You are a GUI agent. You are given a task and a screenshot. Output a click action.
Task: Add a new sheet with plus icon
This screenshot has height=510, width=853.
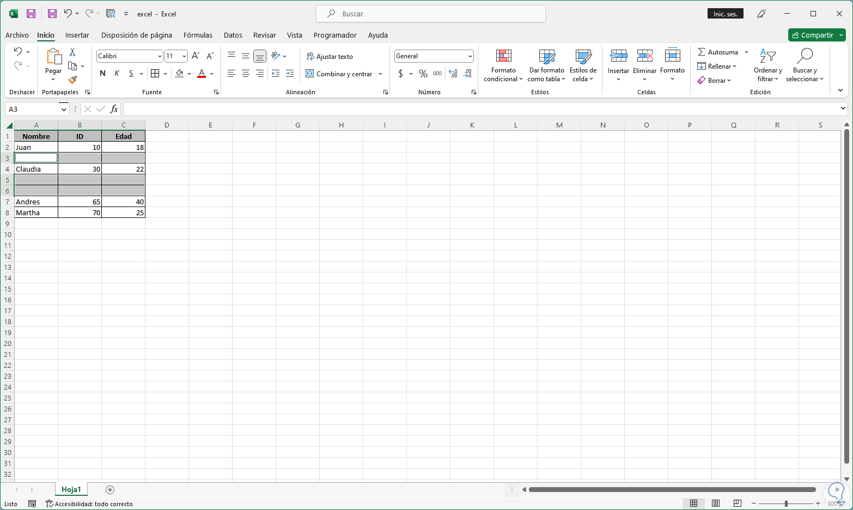point(110,490)
